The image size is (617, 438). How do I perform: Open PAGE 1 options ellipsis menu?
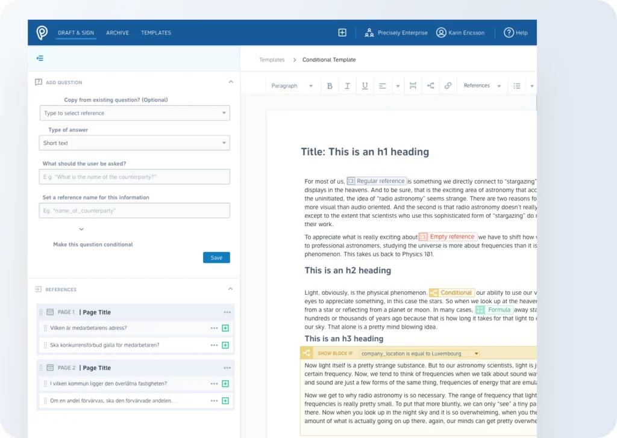point(227,312)
